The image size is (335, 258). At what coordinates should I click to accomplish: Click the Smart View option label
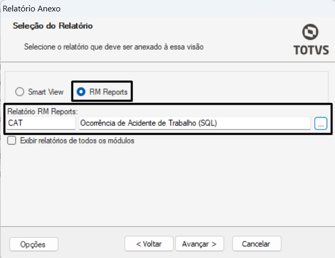46,92
